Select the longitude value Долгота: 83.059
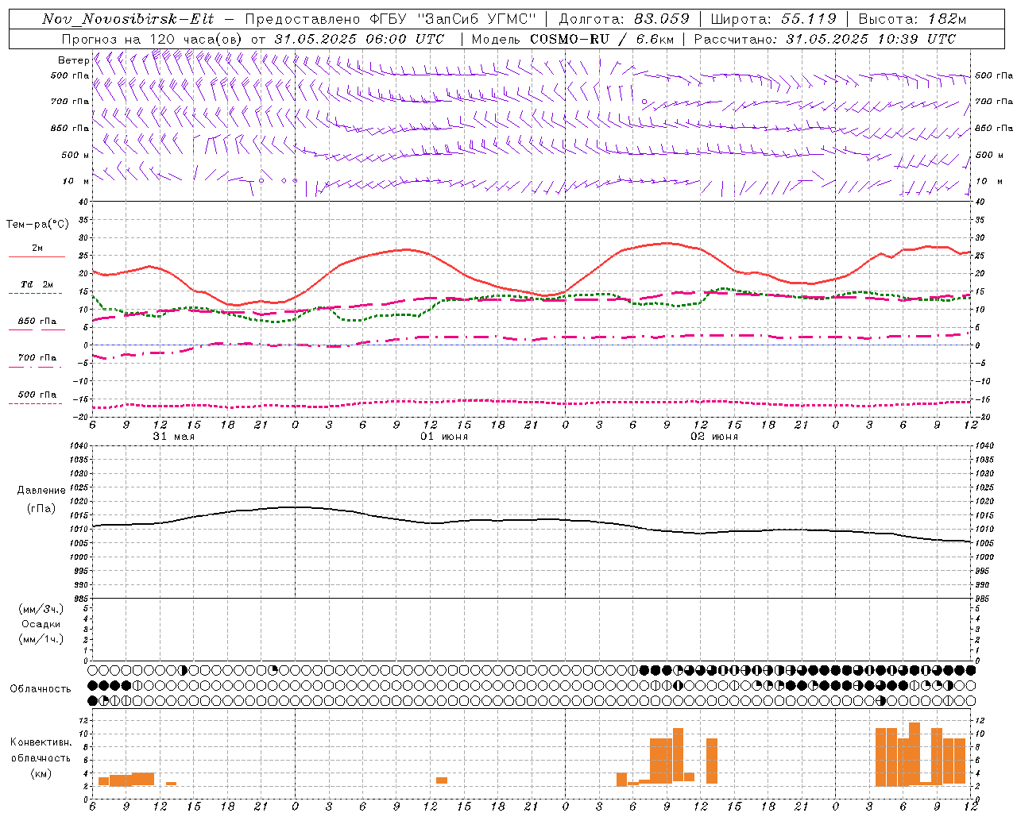 click(x=625, y=19)
